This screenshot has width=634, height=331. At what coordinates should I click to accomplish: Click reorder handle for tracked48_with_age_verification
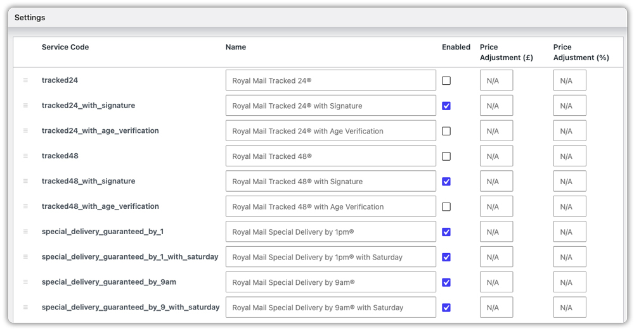coord(25,206)
